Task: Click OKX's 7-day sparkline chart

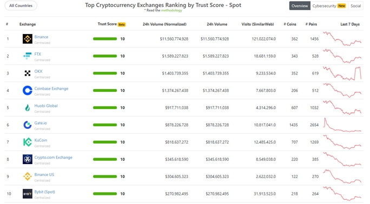Action: coord(342,73)
